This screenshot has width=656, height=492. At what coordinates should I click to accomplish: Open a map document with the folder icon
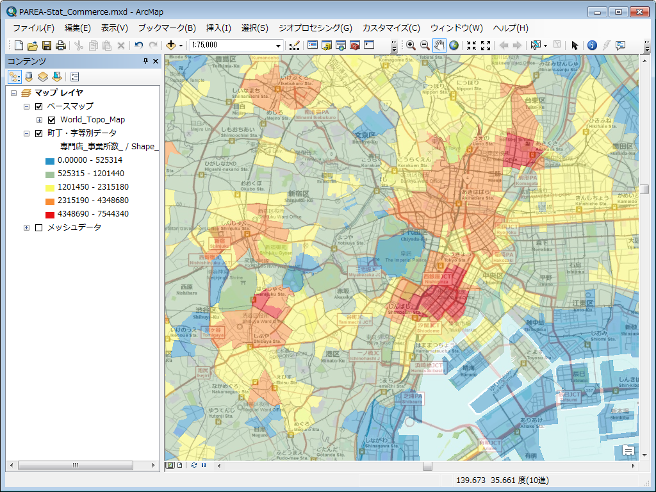point(33,45)
